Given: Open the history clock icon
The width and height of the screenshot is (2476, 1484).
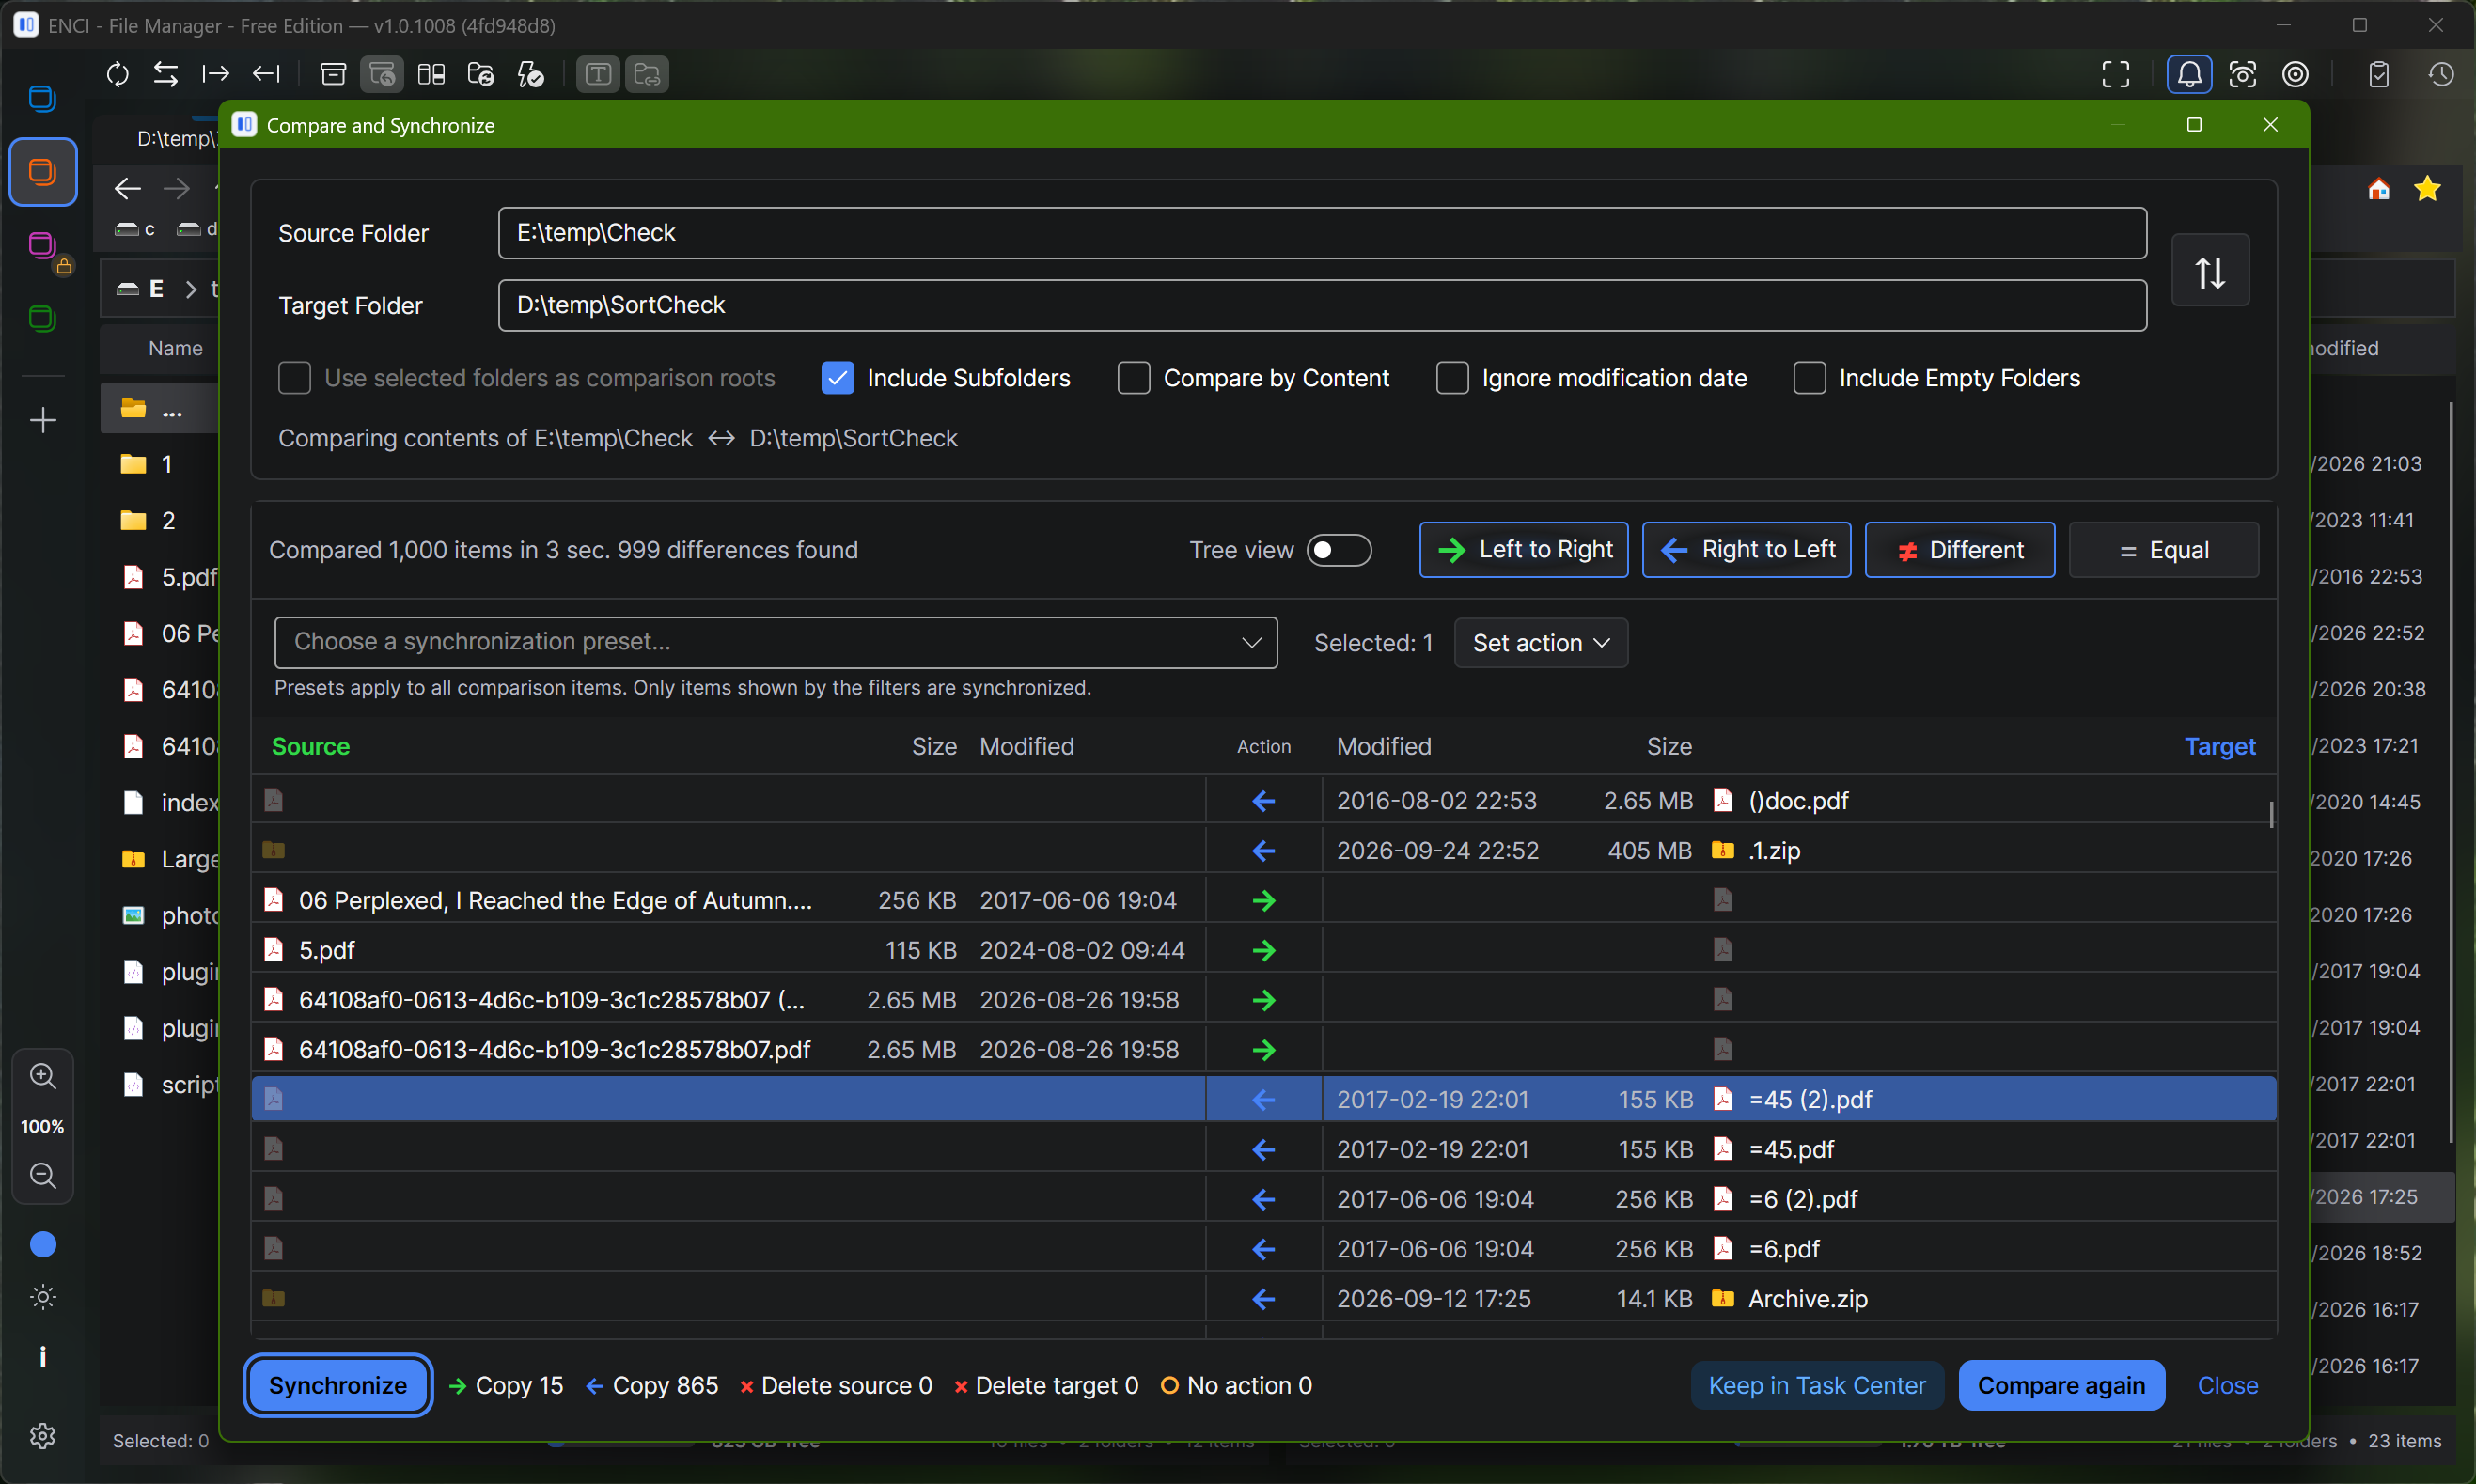Looking at the screenshot, I should 2441,74.
